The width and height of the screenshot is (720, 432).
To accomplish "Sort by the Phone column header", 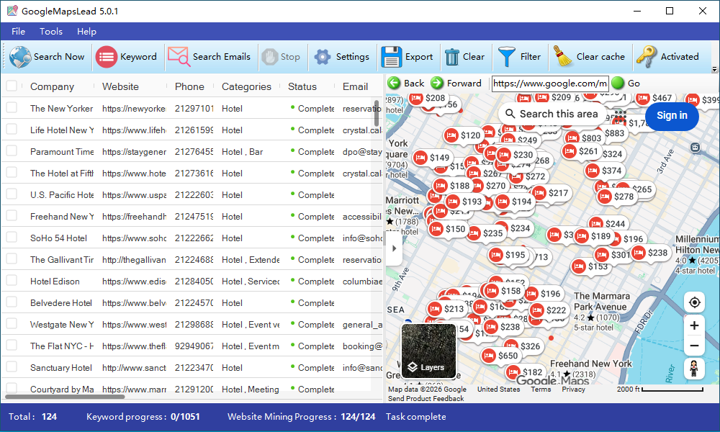I will click(x=189, y=86).
